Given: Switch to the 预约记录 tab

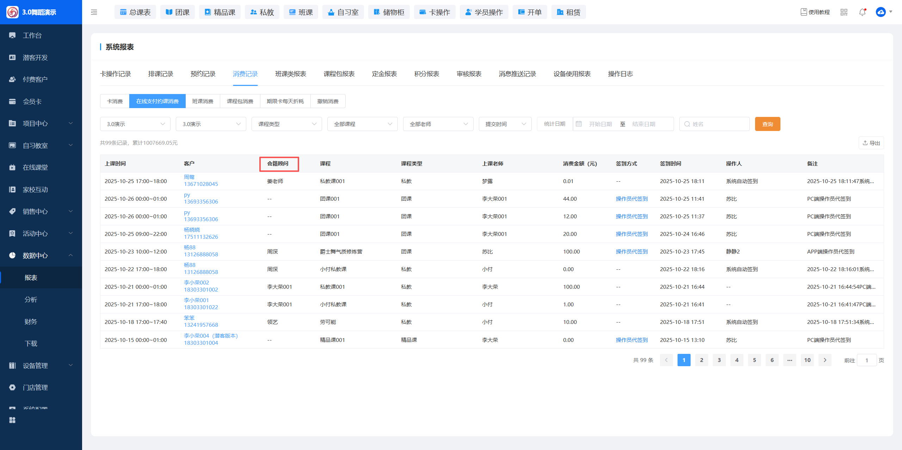Looking at the screenshot, I should tap(203, 74).
